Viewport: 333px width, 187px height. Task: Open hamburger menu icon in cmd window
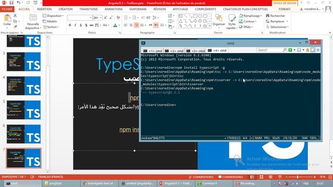pos(318,50)
